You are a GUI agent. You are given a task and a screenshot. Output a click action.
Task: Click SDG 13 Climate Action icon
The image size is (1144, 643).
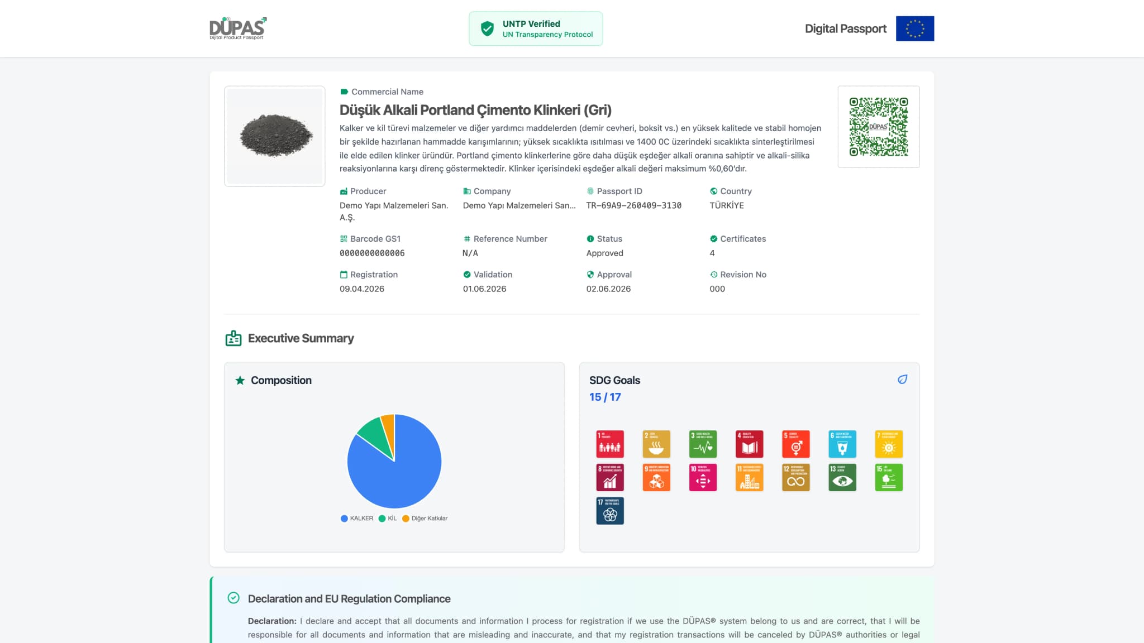pyautogui.click(x=842, y=477)
